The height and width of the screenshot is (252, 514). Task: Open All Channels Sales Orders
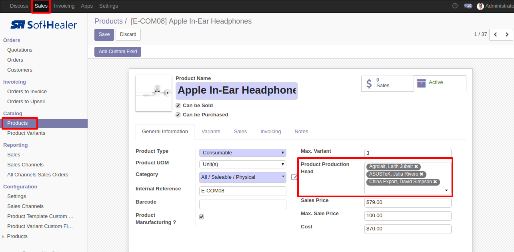click(x=38, y=175)
